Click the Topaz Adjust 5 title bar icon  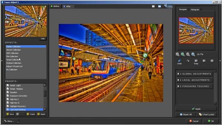tap(2, 2)
